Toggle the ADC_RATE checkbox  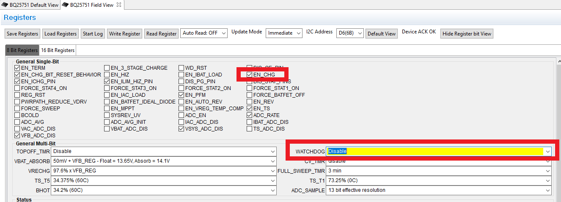[x=250, y=115]
